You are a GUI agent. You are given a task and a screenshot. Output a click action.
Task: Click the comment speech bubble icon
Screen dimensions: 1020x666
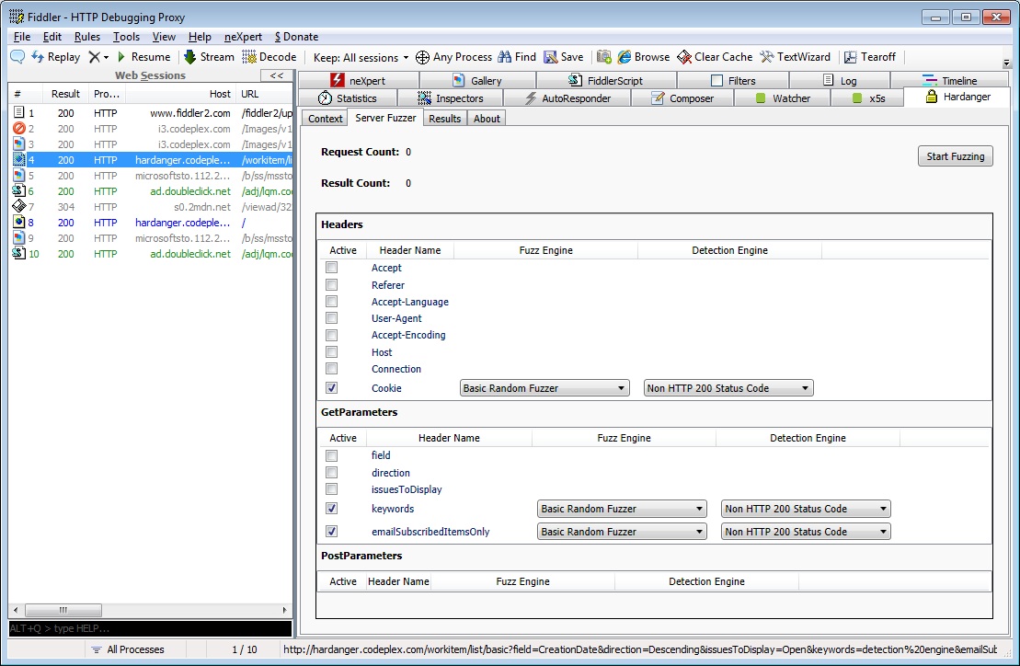click(17, 57)
